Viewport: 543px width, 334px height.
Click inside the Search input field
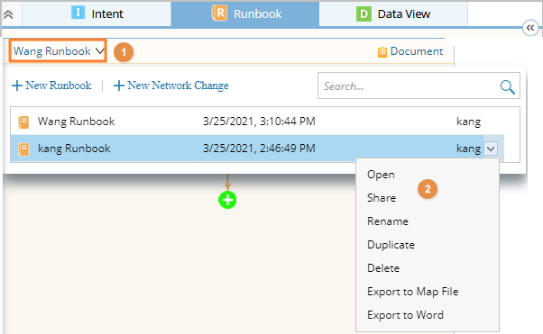pyautogui.click(x=409, y=86)
